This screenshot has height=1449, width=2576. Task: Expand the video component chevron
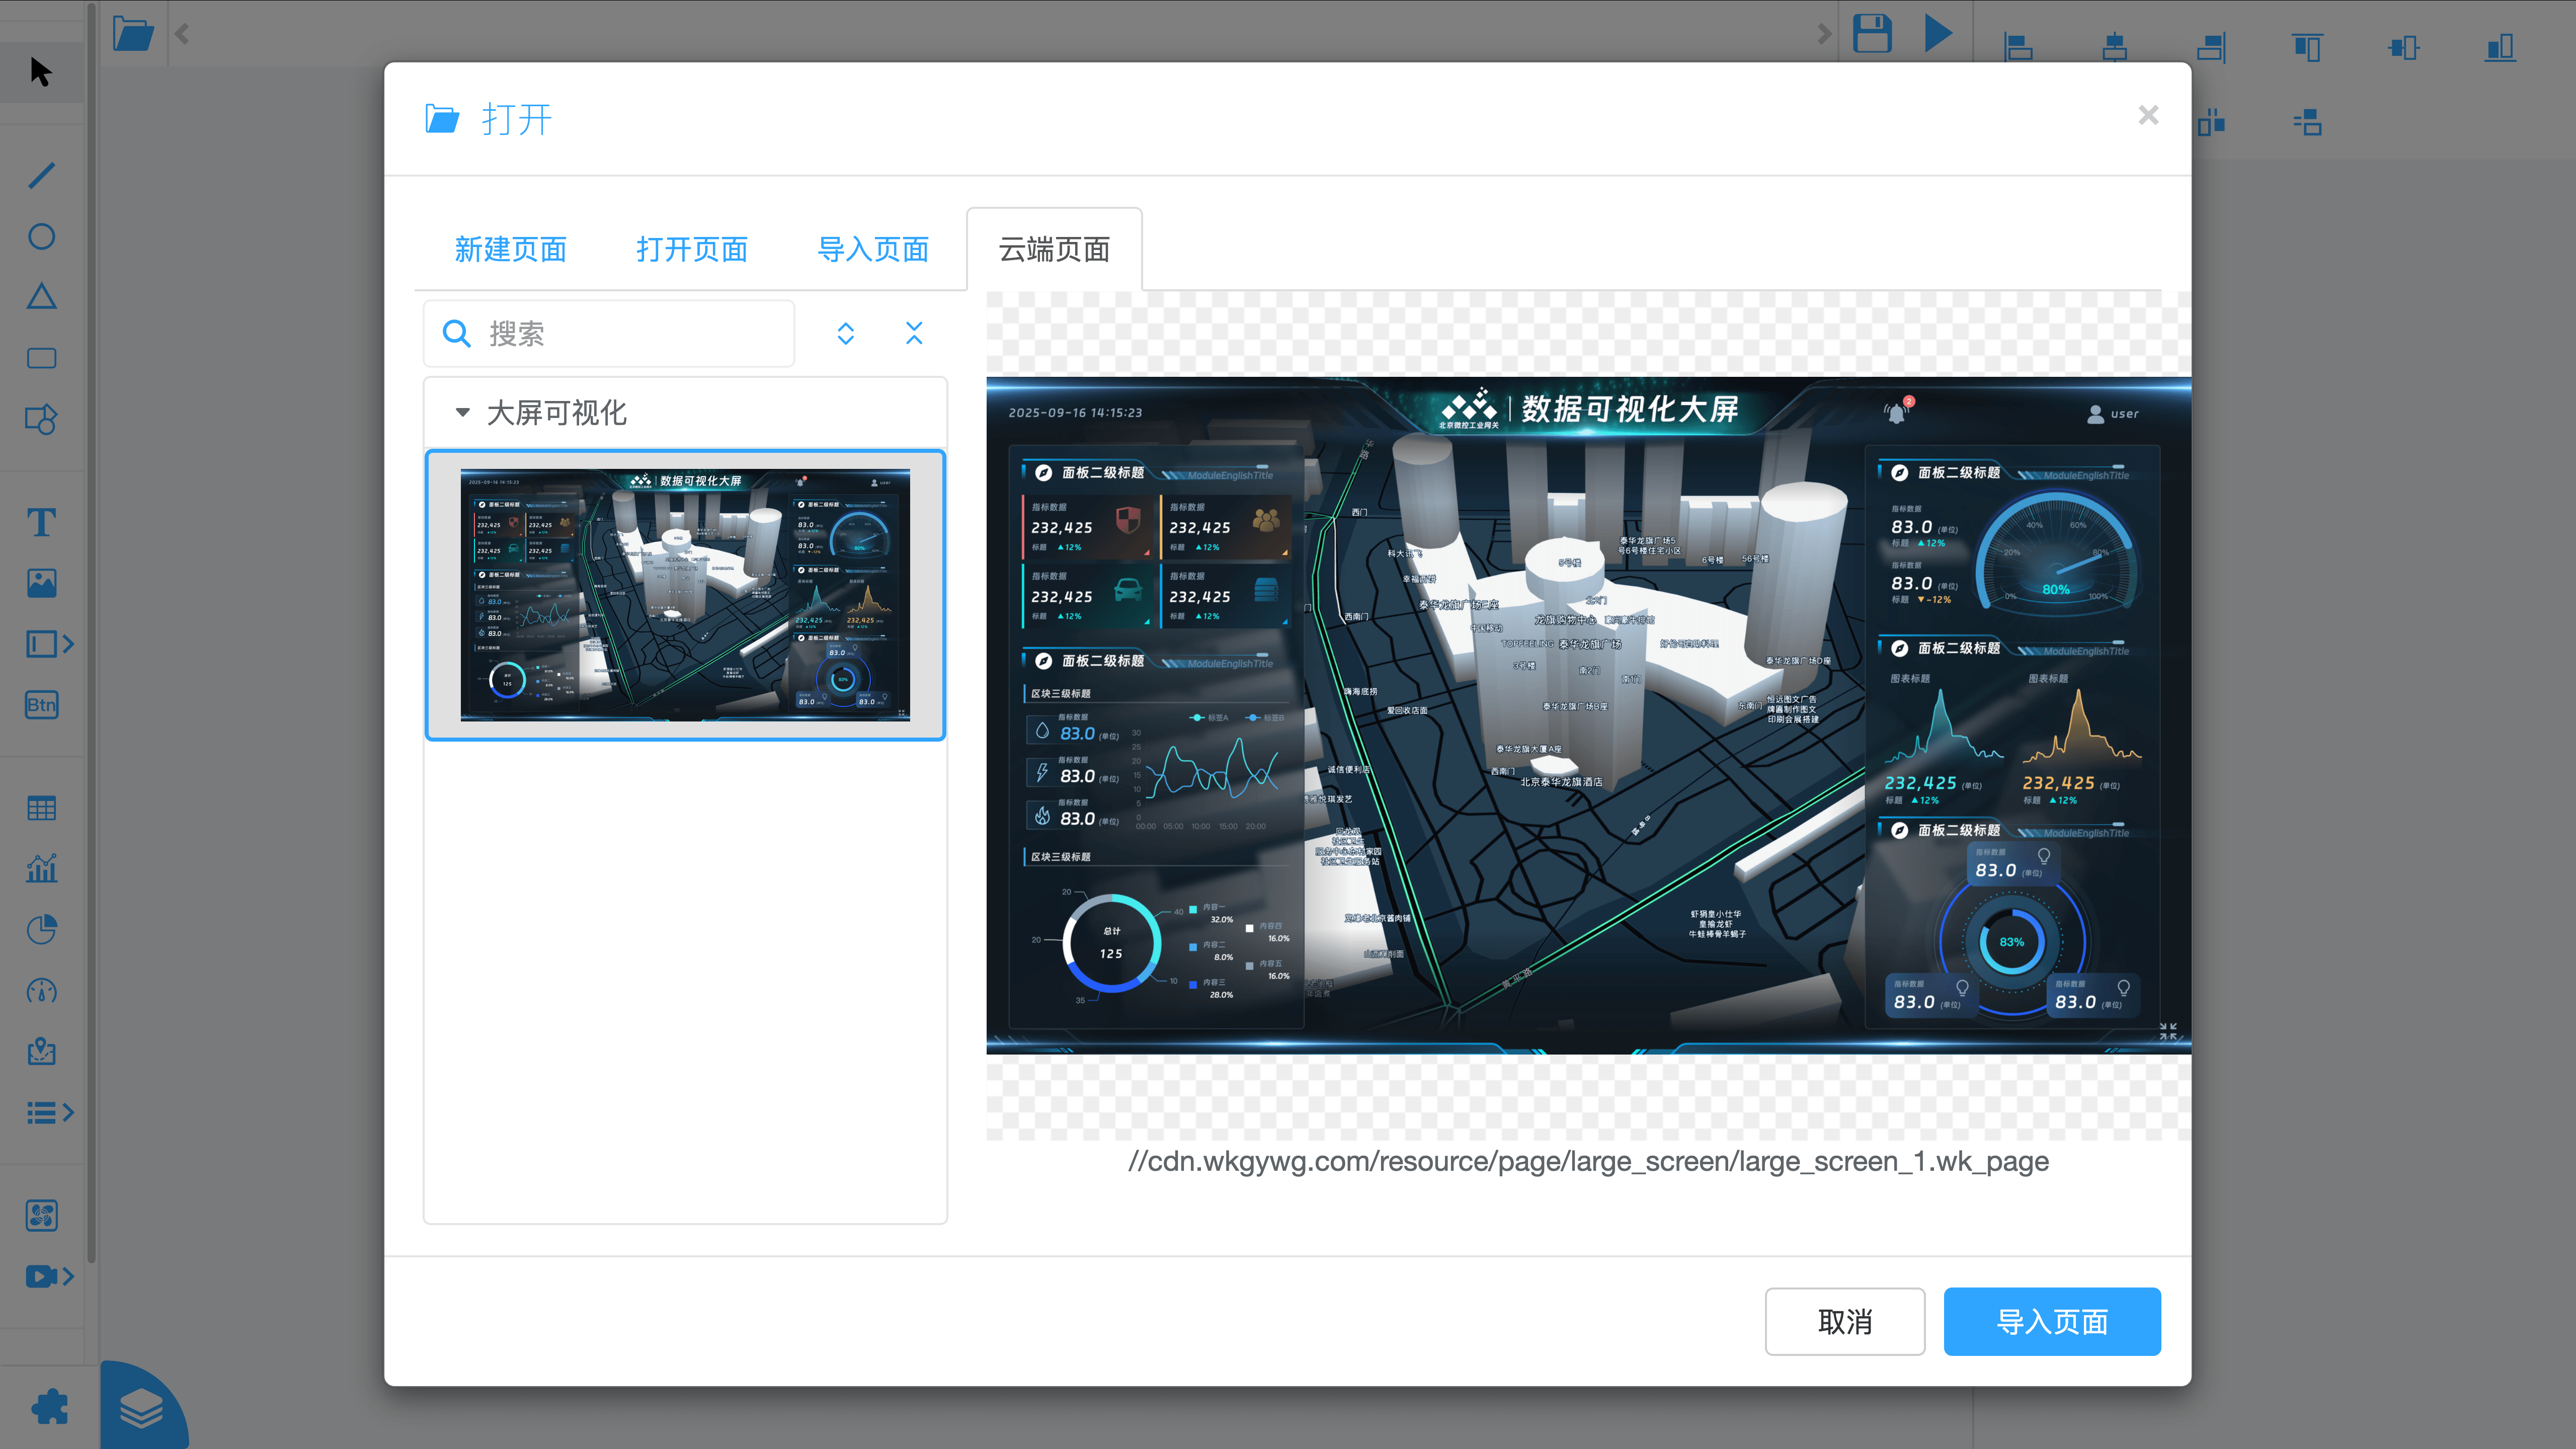[x=68, y=1277]
